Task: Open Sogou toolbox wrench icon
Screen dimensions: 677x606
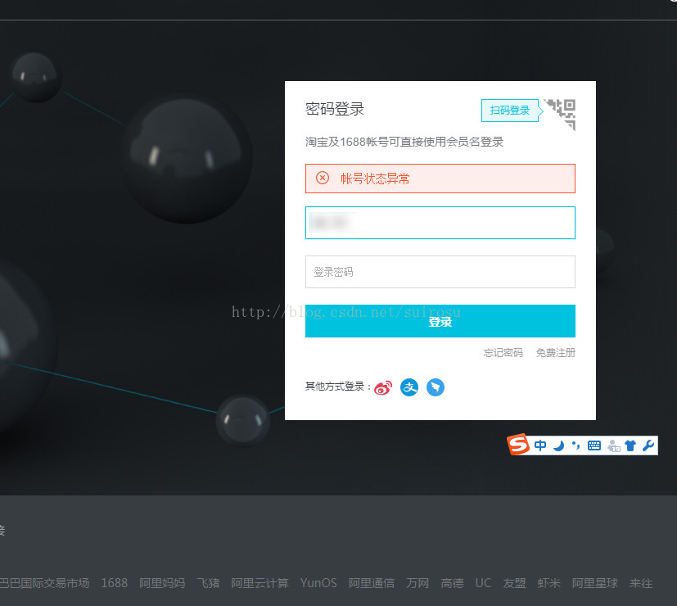Action: click(648, 445)
